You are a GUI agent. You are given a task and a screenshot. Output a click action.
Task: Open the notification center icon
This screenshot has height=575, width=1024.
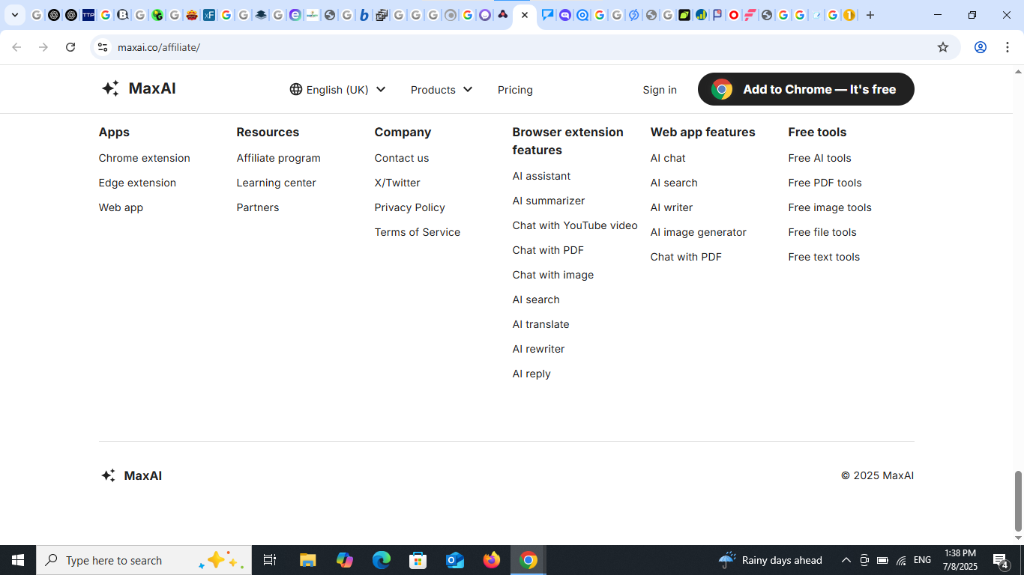tap(1000, 560)
